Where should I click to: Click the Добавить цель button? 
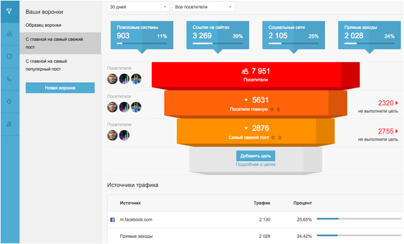pos(255,156)
